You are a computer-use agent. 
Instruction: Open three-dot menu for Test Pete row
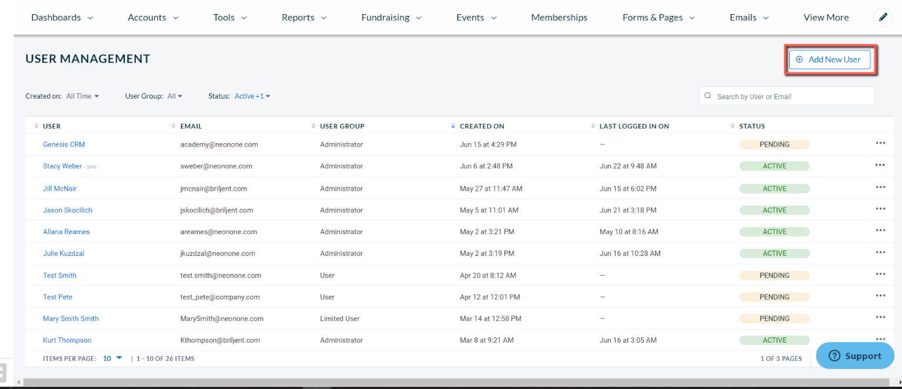pos(880,296)
